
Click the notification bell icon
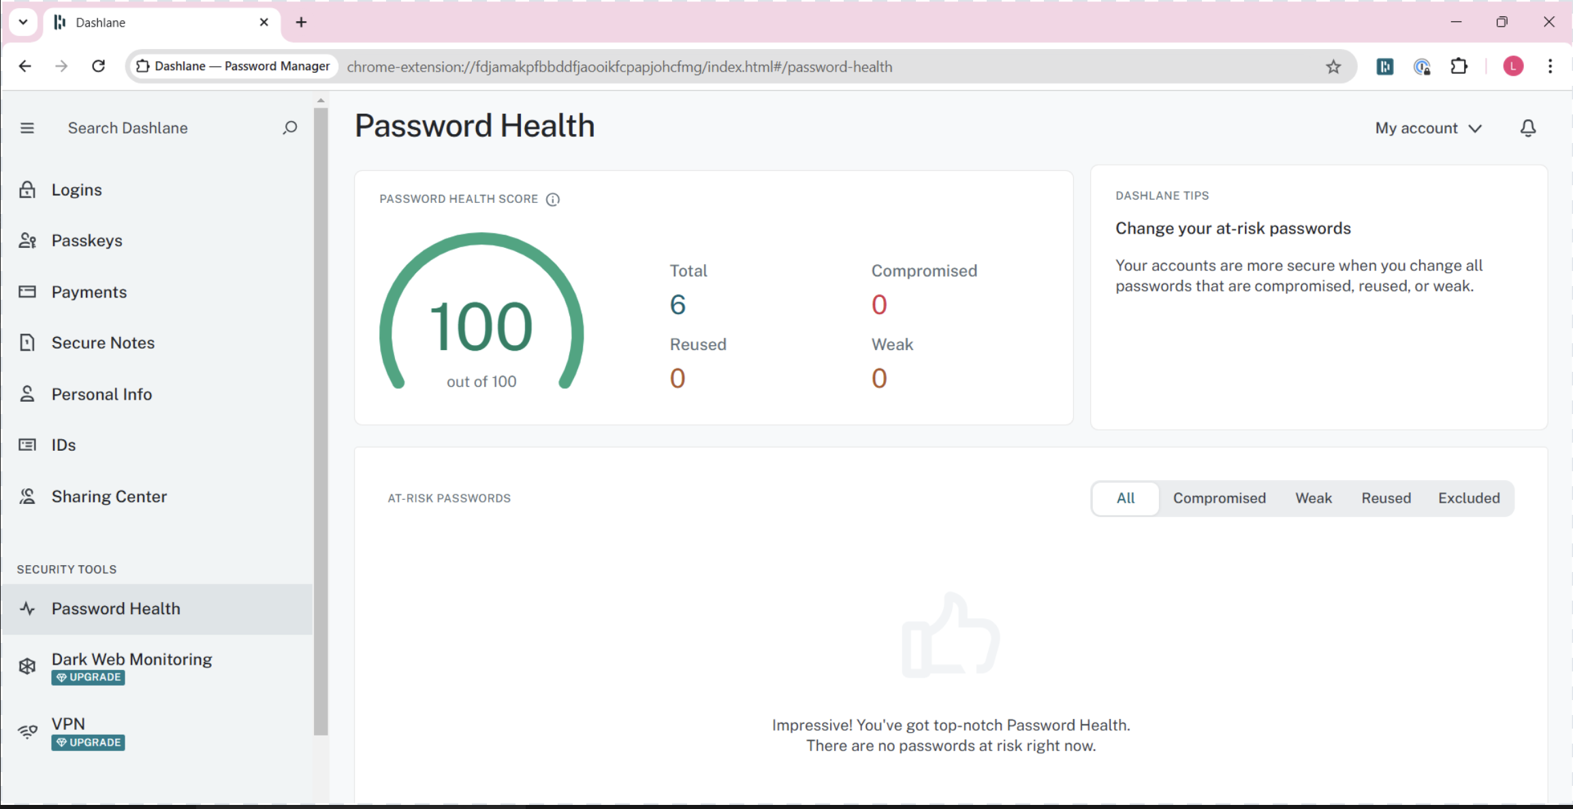[x=1528, y=127]
